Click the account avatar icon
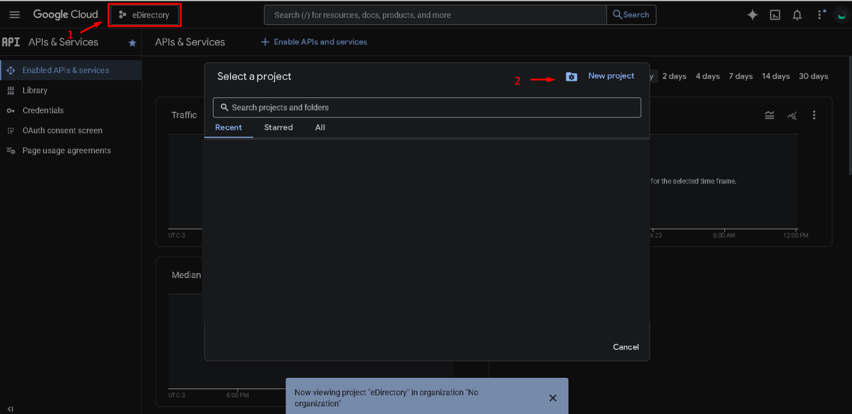 (841, 15)
